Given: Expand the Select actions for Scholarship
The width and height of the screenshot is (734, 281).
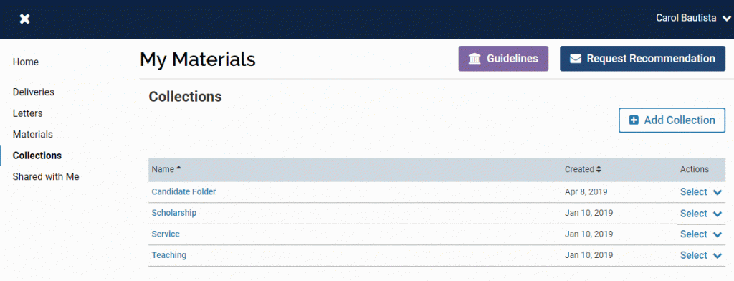Looking at the screenshot, I should (701, 214).
